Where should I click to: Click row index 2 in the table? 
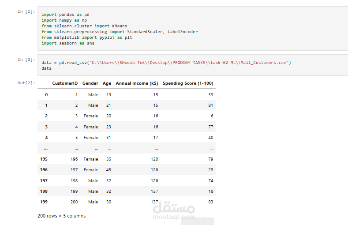pyautogui.click(x=46, y=116)
